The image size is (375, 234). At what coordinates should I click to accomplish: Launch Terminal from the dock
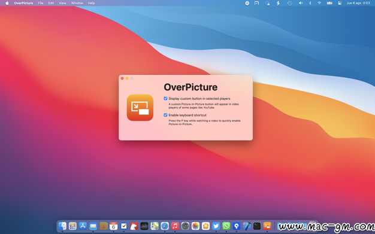(x=257, y=226)
